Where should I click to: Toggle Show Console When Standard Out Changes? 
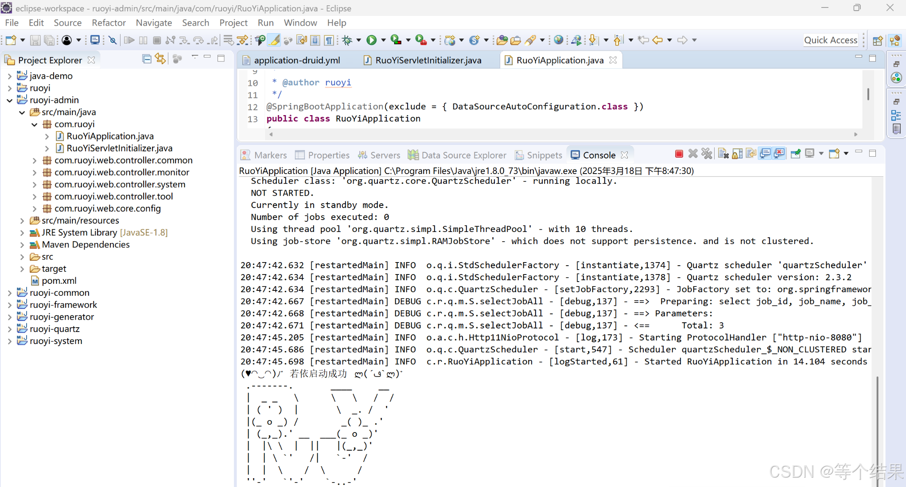765,154
